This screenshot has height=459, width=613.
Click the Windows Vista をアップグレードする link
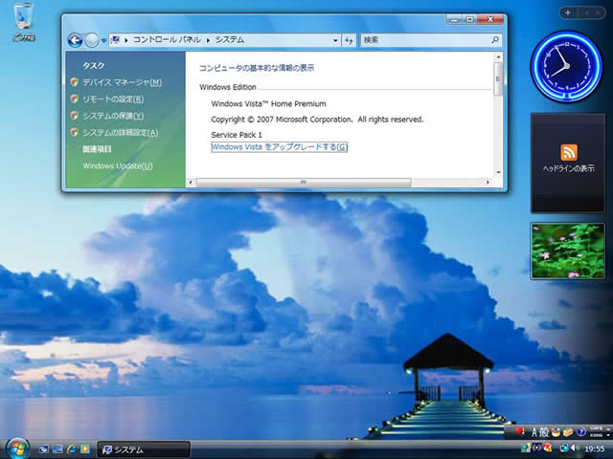pyautogui.click(x=279, y=146)
